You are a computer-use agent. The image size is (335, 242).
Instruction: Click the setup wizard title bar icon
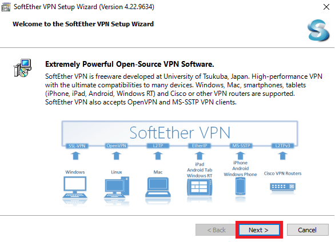coord(6,7)
